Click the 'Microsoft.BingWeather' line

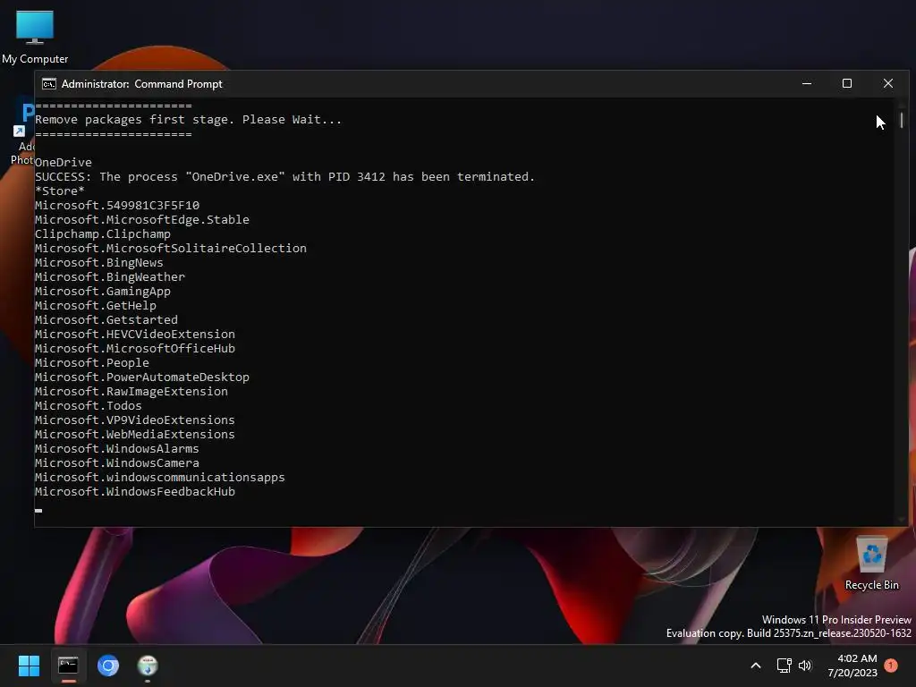110,277
